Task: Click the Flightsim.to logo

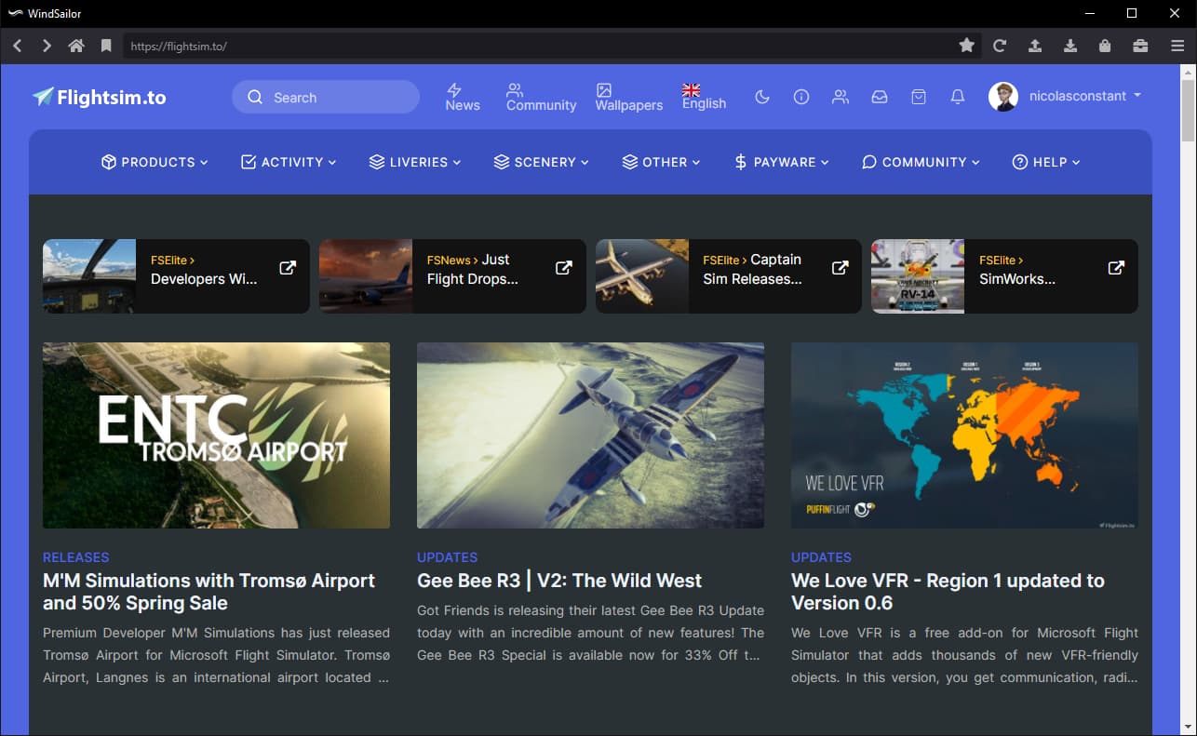Action: [x=99, y=97]
